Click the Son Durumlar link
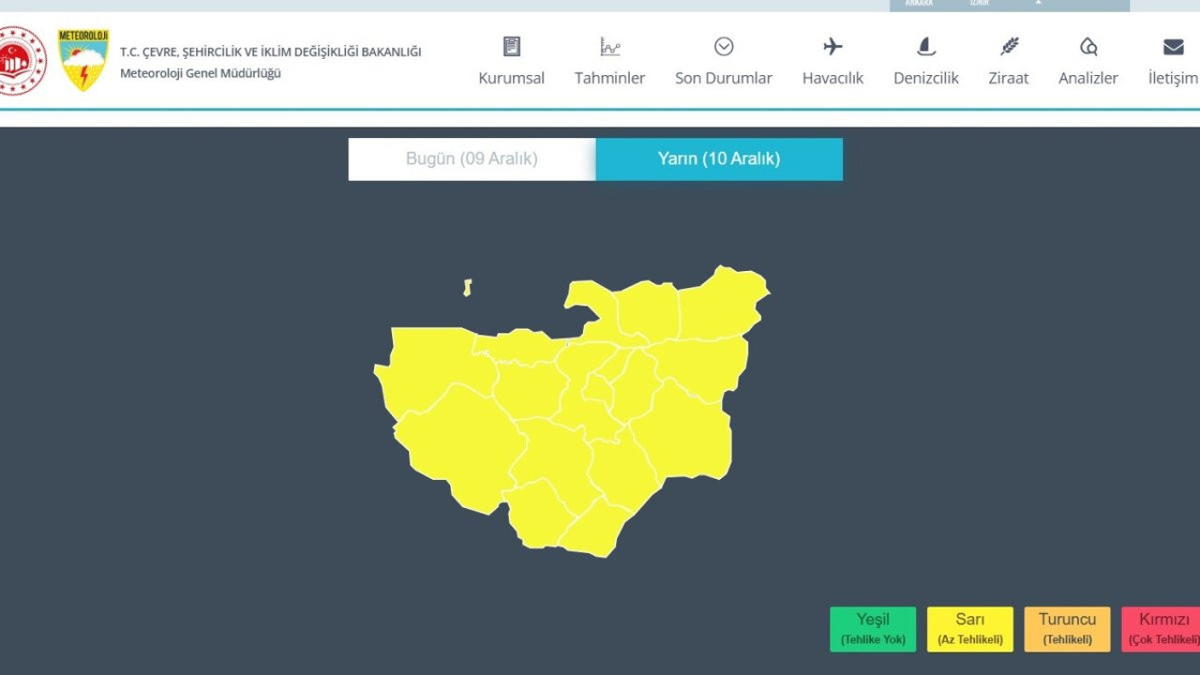This screenshot has width=1200, height=675. [723, 78]
